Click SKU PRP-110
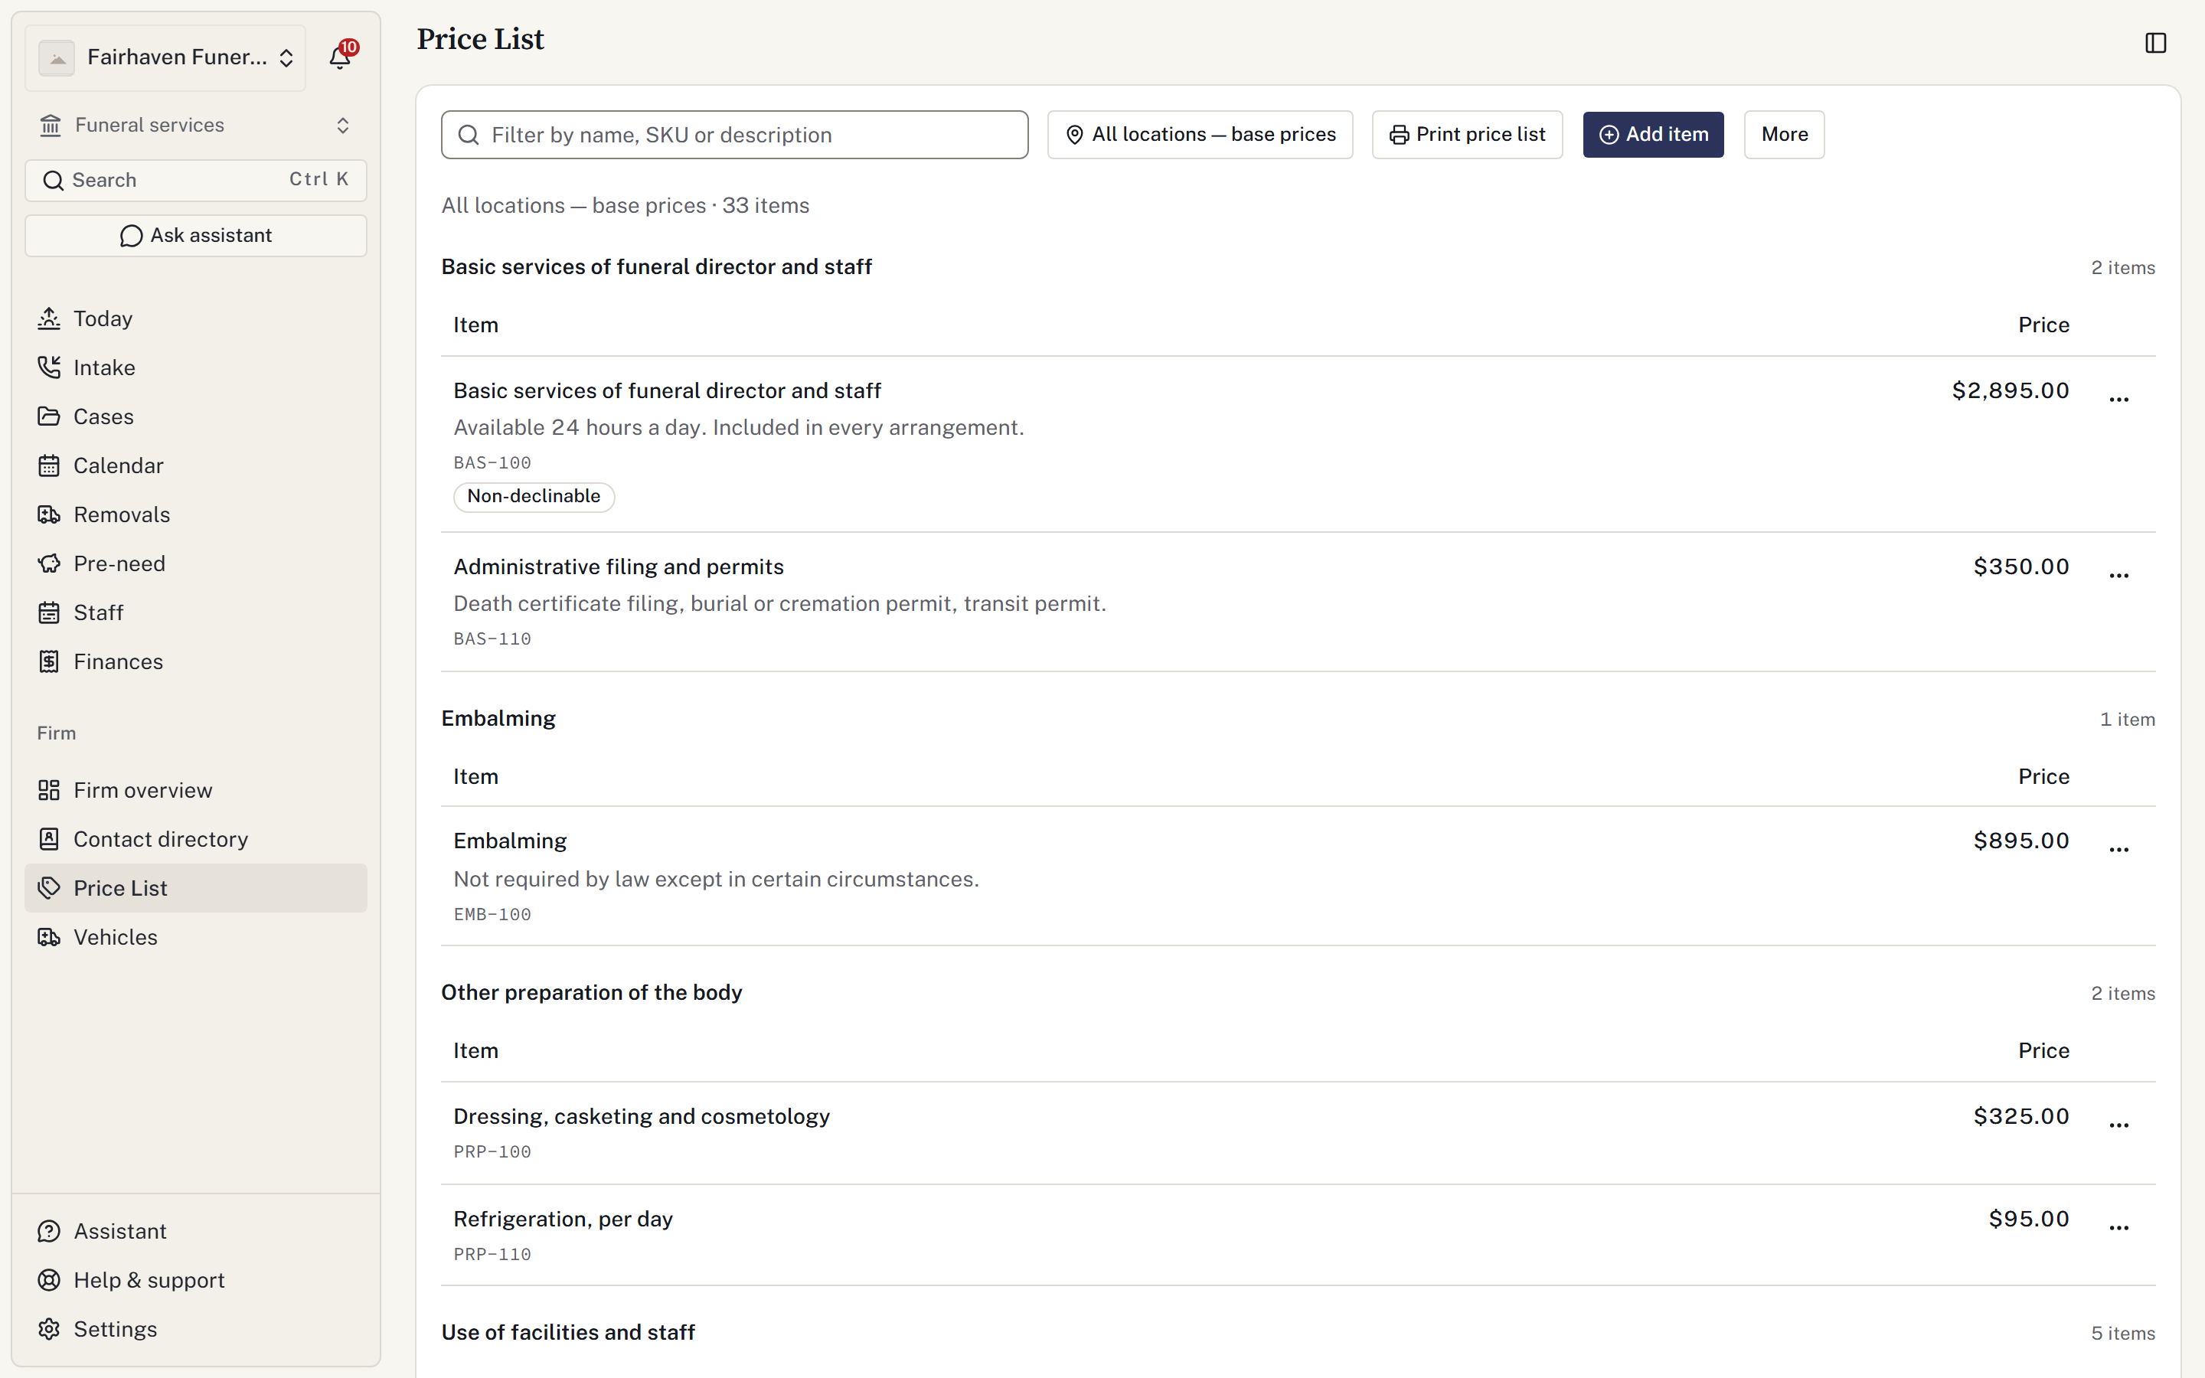This screenshot has height=1378, width=2205. [x=492, y=1255]
